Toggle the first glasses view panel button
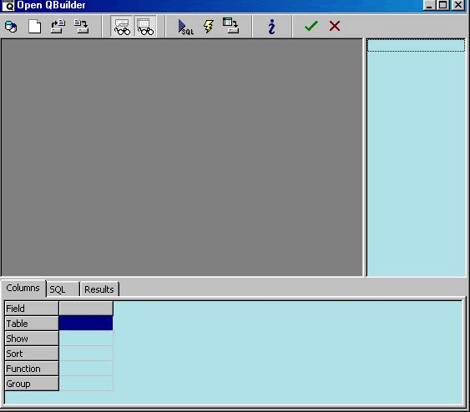This screenshot has width=470, height=412. click(x=122, y=27)
